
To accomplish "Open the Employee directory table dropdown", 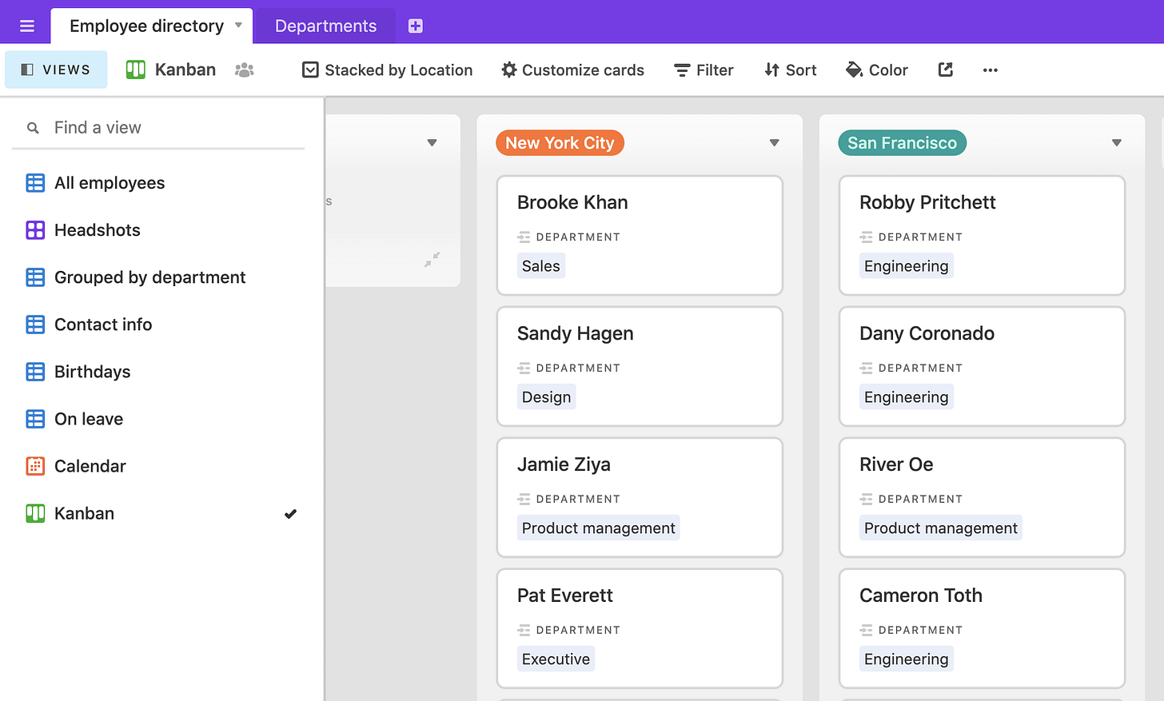I will [239, 26].
